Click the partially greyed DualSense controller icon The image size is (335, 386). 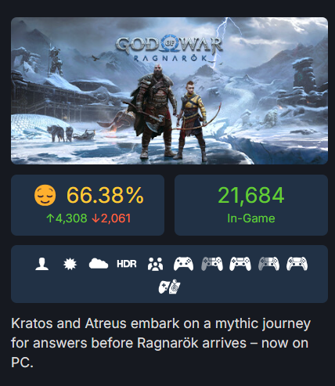(x=268, y=264)
